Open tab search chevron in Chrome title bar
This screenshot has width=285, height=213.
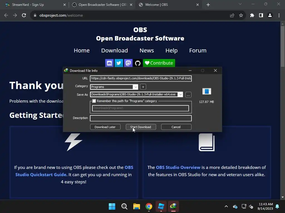point(240,4)
